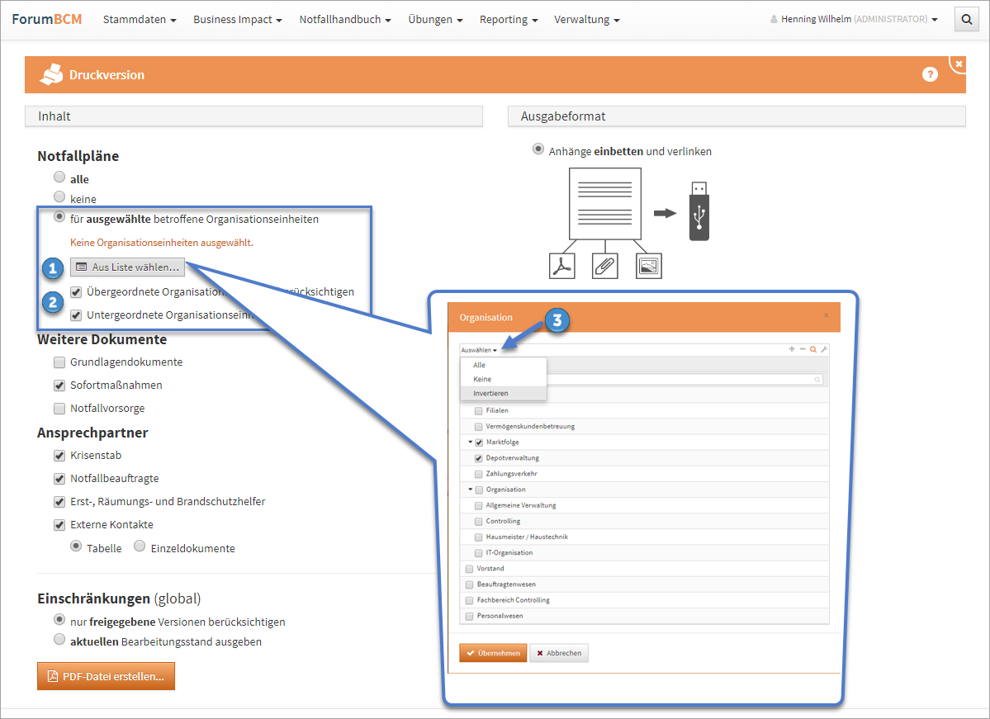Click the expand-all plus icon in Organisation dialog

(x=793, y=350)
